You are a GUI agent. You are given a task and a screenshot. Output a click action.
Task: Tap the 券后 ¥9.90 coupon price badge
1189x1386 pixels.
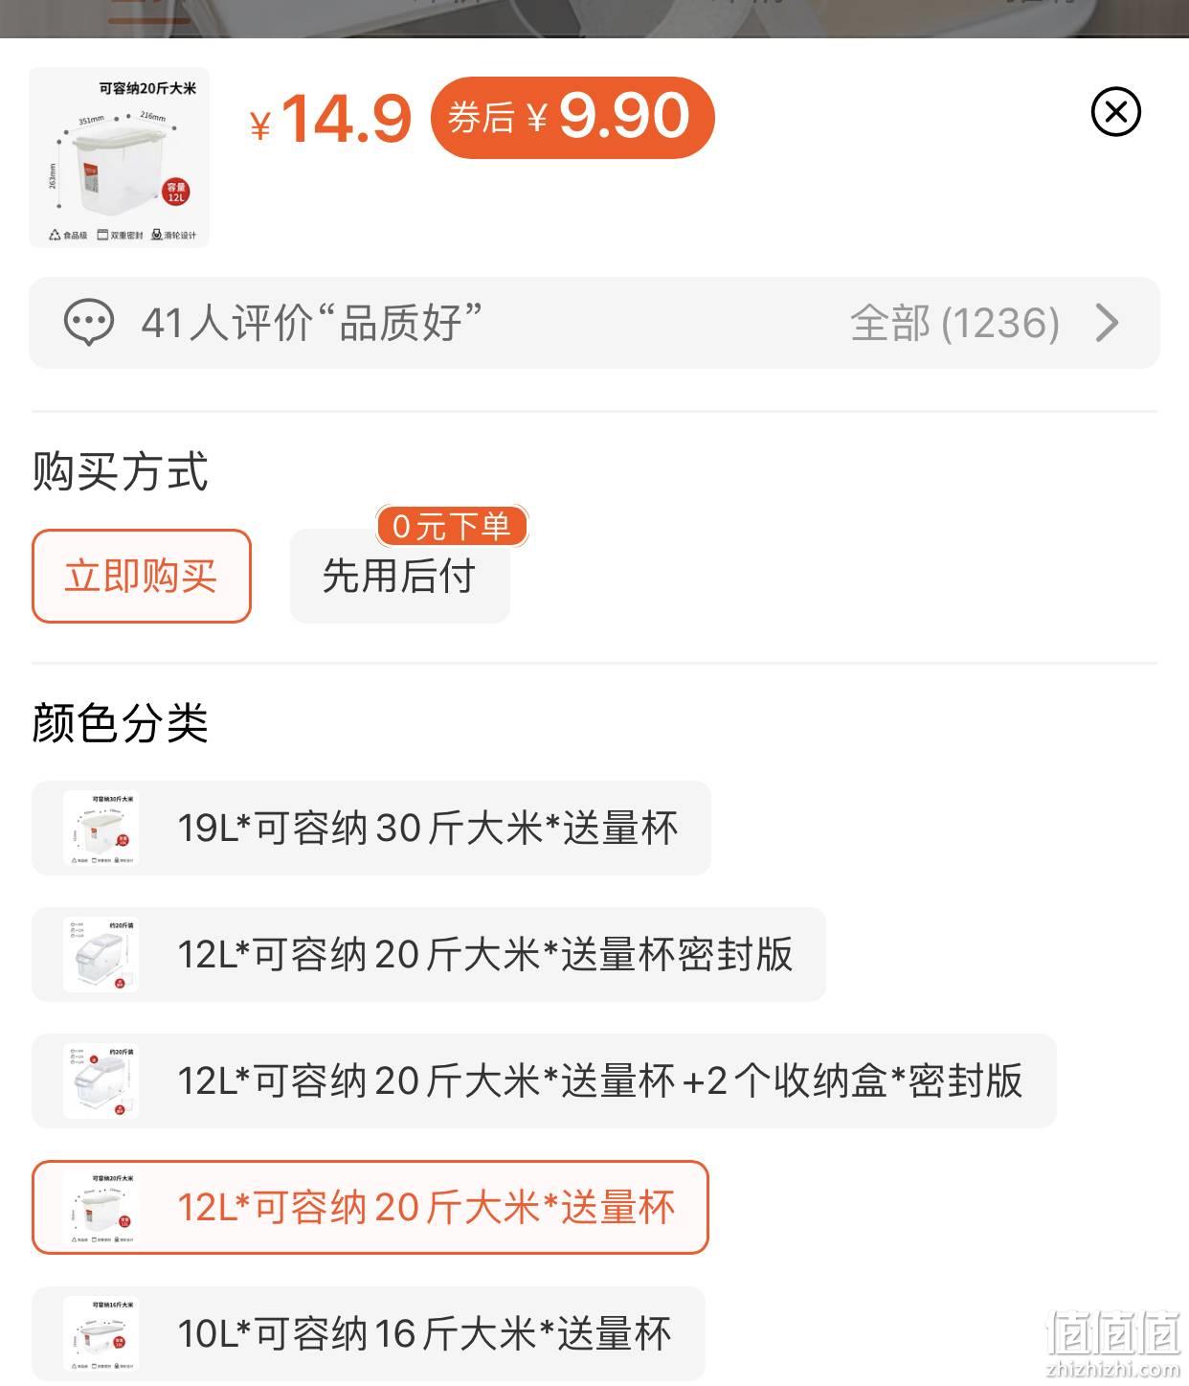click(x=572, y=117)
